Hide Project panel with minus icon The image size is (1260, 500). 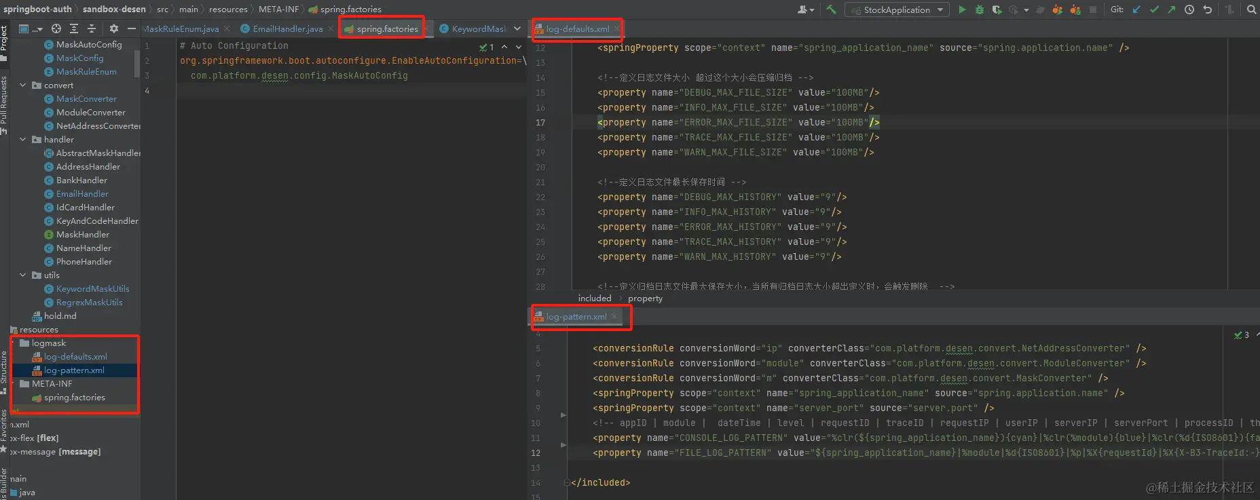[132, 28]
